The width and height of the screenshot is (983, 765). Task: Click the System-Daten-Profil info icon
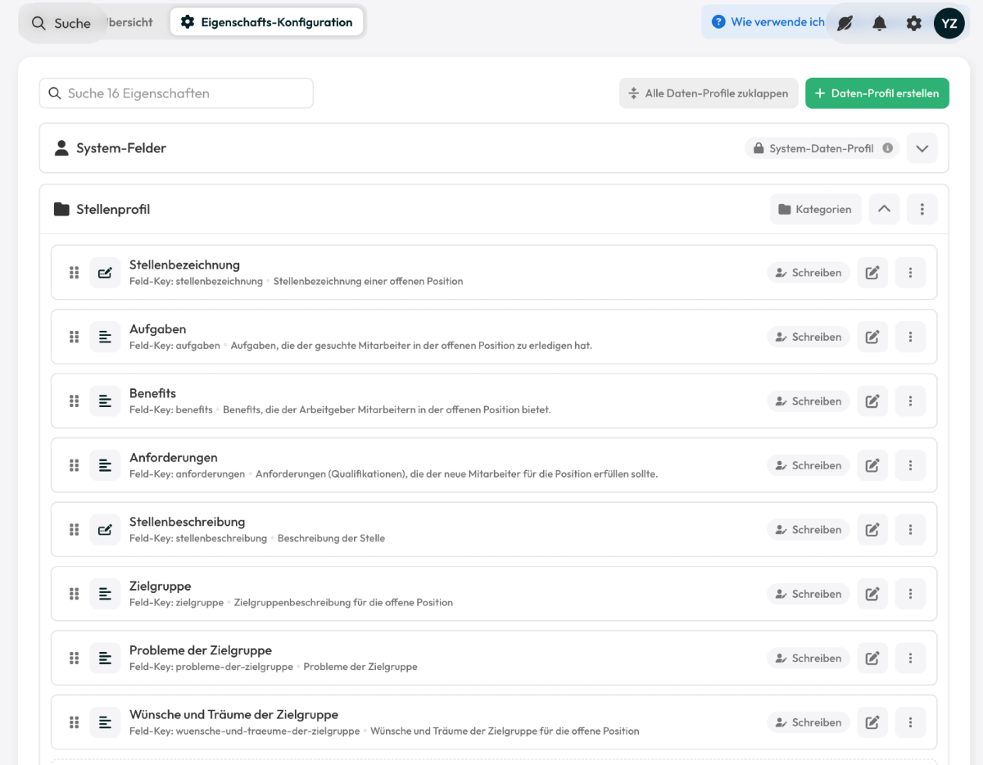point(887,148)
